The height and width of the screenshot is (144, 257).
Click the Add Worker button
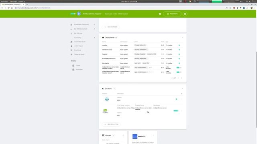coord(111,27)
